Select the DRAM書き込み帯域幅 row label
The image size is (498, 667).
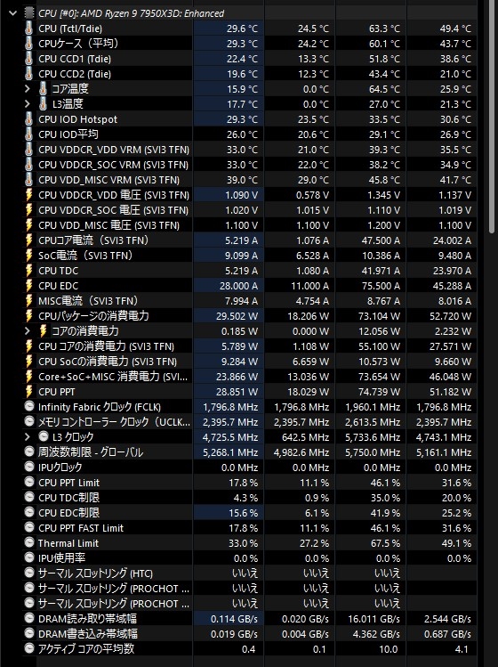(88, 634)
